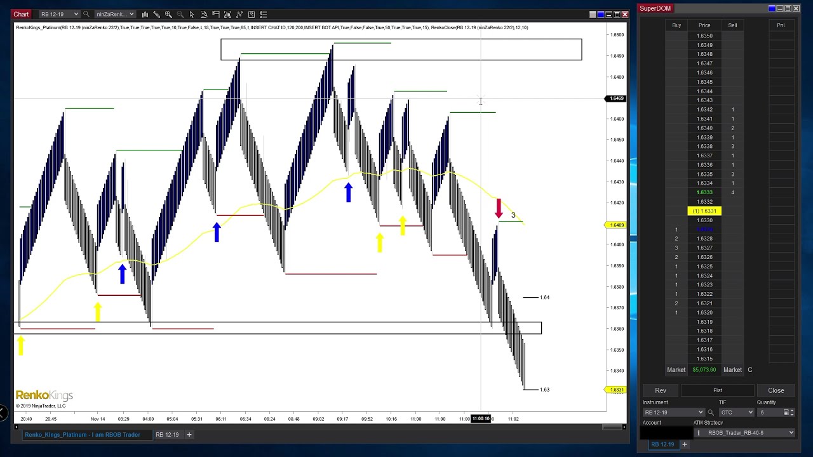Open the bar type chart style icon
This screenshot has width=813, height=457.
point(145,14)
